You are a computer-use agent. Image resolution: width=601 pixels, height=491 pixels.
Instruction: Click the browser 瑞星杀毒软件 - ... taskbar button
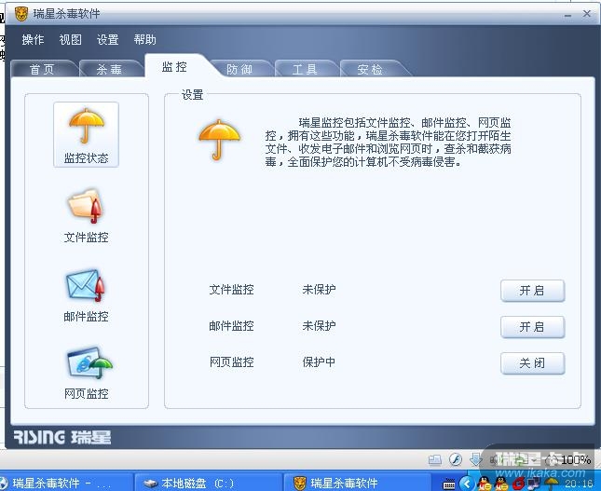(x=65, y=483)
